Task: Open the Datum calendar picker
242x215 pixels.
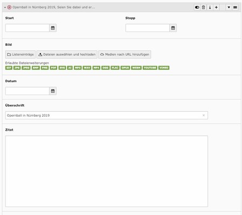Action: pyautogui.click(x=53, y=91)
